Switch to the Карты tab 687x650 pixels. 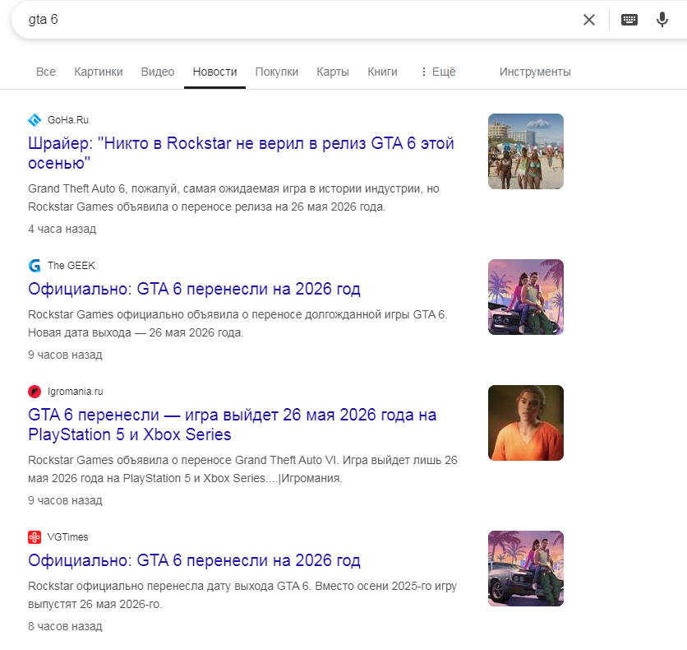point(333,72)
